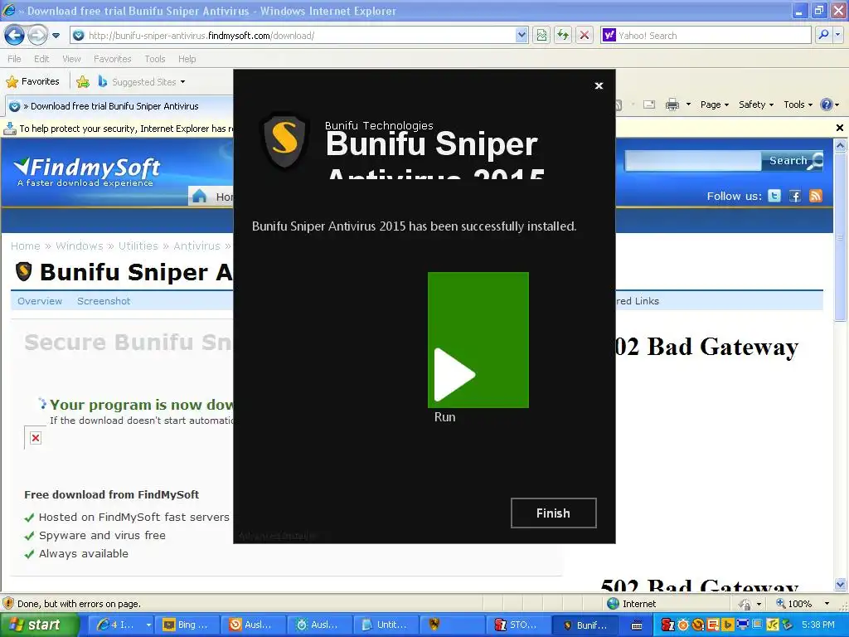Screen dimensions: 849x637
Task: Click the broken image red X placeholder
Action: point(35,438)
